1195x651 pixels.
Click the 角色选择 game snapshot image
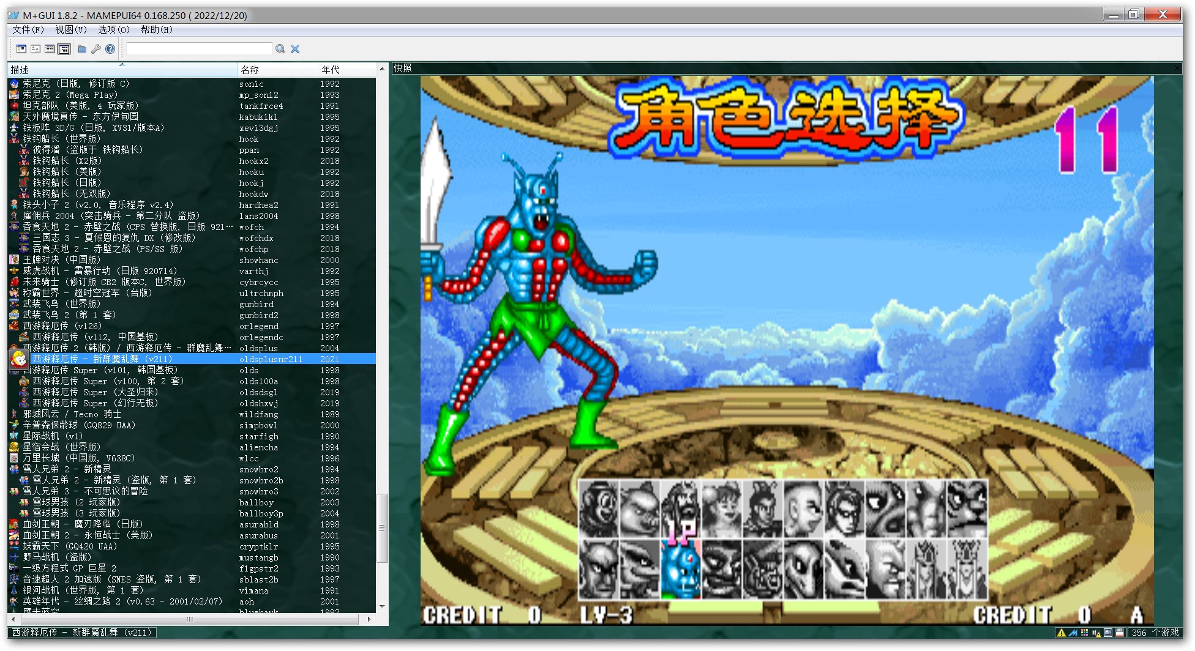click(x=787, y=350)
